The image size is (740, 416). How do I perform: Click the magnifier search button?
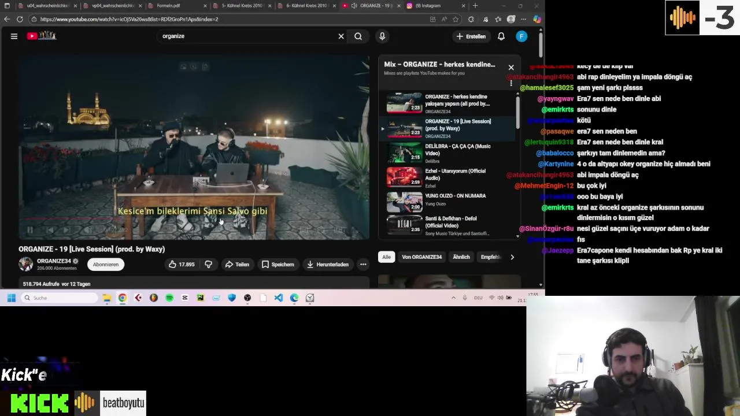tap(358, 36)
